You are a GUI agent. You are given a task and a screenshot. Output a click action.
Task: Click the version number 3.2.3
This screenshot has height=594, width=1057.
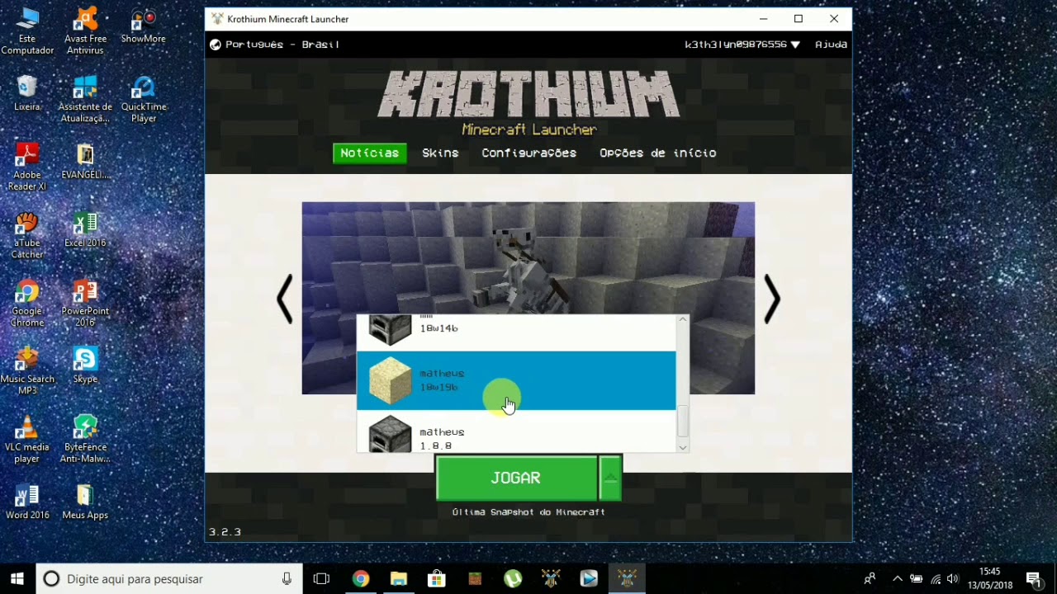click(225, 532)
